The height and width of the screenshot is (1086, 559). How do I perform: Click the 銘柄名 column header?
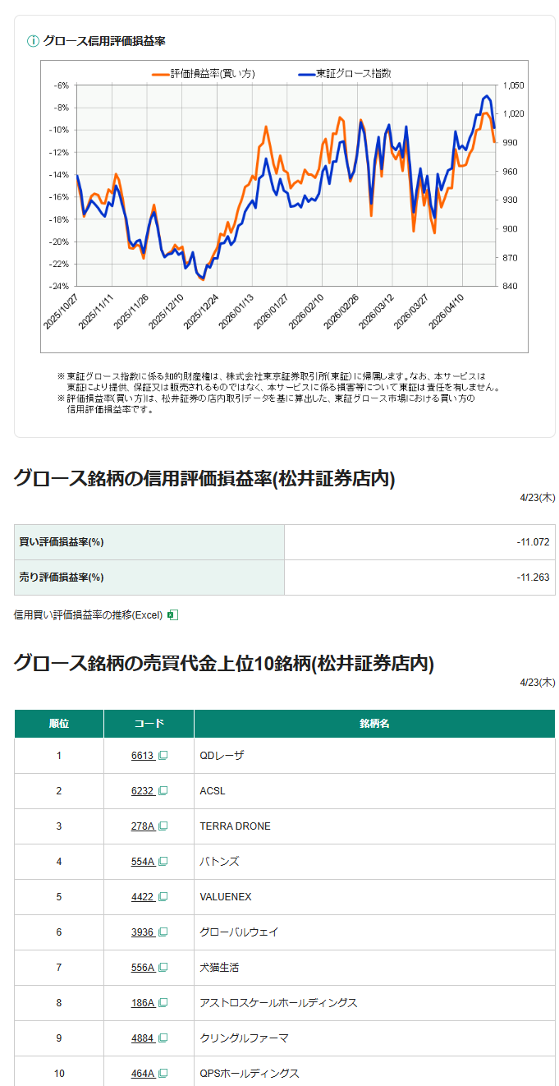(374, 724)
